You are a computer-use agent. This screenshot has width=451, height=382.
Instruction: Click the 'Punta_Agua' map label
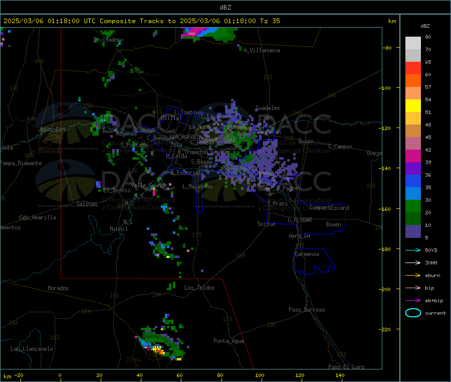click(x=229, y=341)
